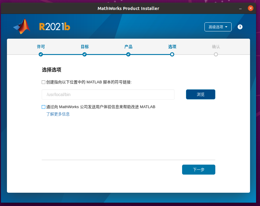Click the MathWorks Product Installer title text
Screen dimensions: 260x206
coord(128,8)
